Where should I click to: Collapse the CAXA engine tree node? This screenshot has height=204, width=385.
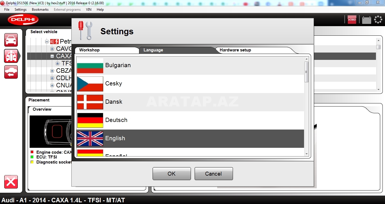coord(52,56)
